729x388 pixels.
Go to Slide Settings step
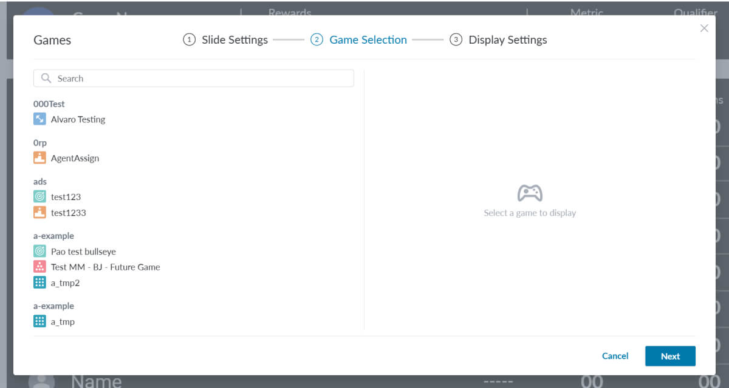pos(225,40)
